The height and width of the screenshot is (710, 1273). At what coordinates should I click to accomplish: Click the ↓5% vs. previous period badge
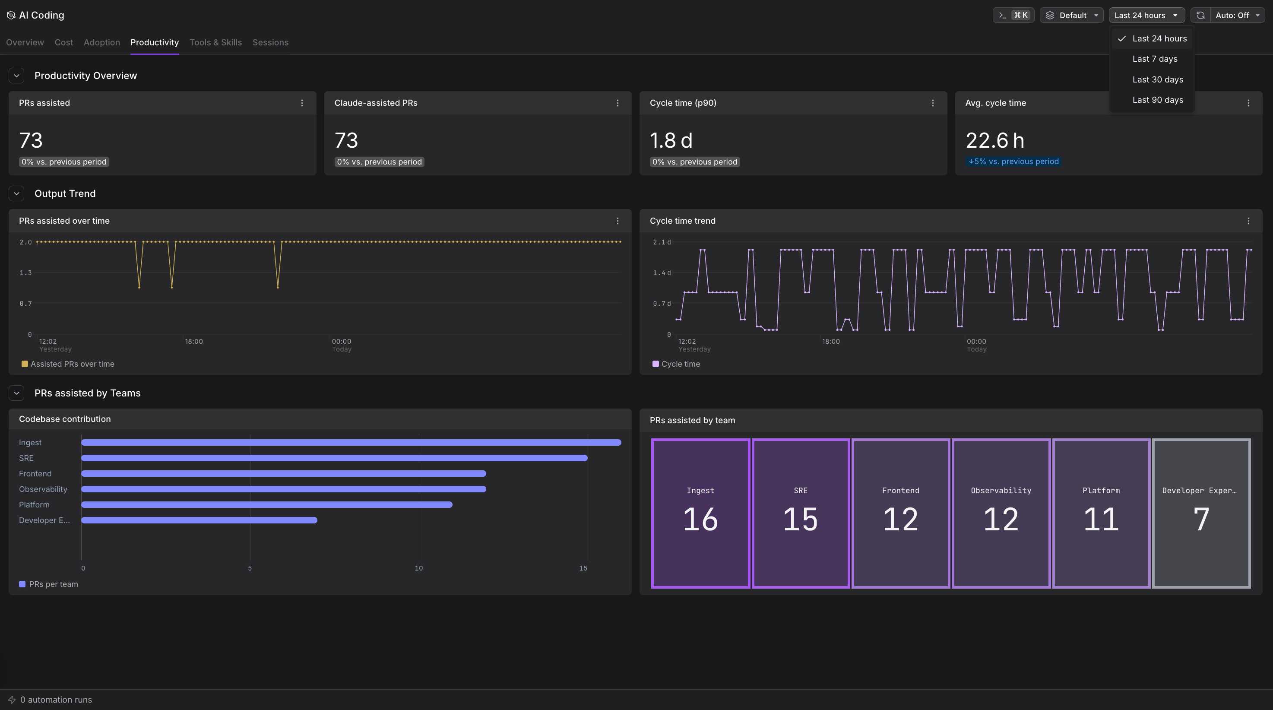click(1013, 162)
